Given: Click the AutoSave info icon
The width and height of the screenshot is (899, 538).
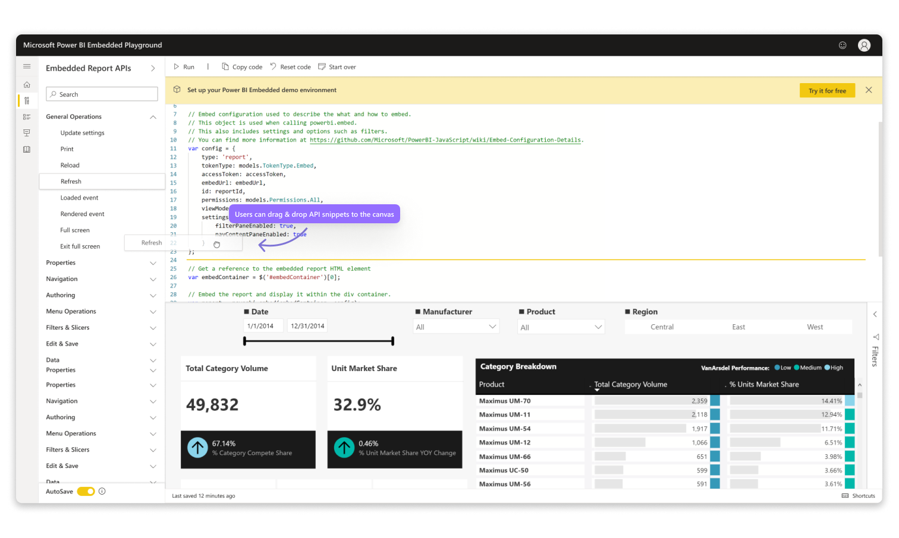Looking at the screenshot, I should coord(102,491).
